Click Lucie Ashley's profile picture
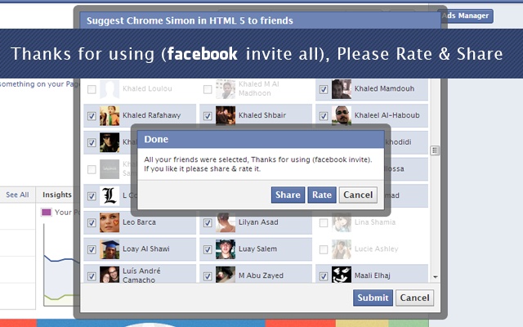Viewport: 523px width, 327px height. point(342,249)
